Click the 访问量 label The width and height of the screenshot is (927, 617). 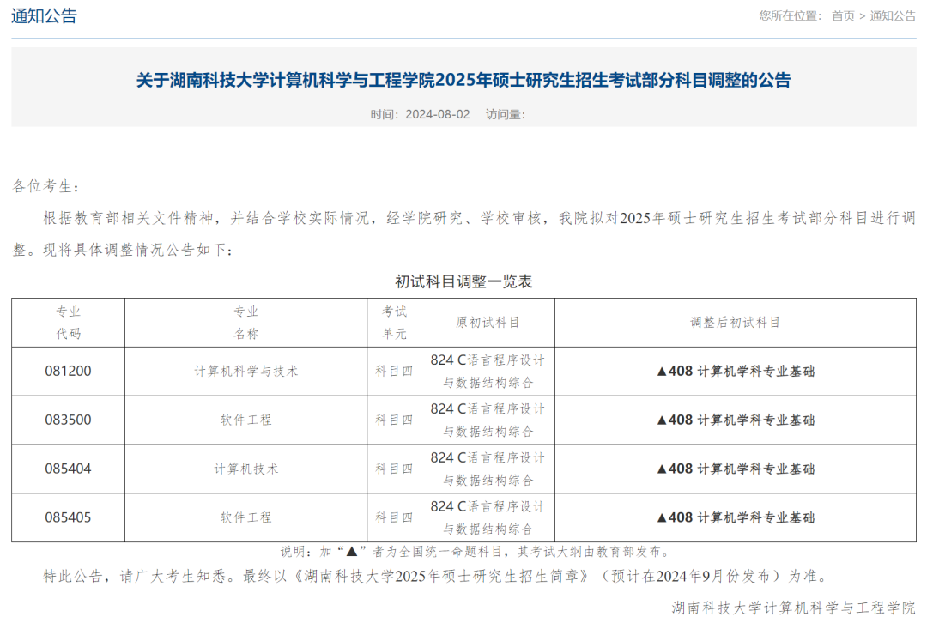tap(506, 114)
